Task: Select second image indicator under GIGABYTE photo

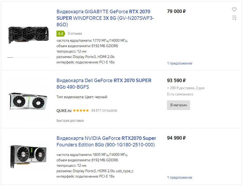Action: 17,57
